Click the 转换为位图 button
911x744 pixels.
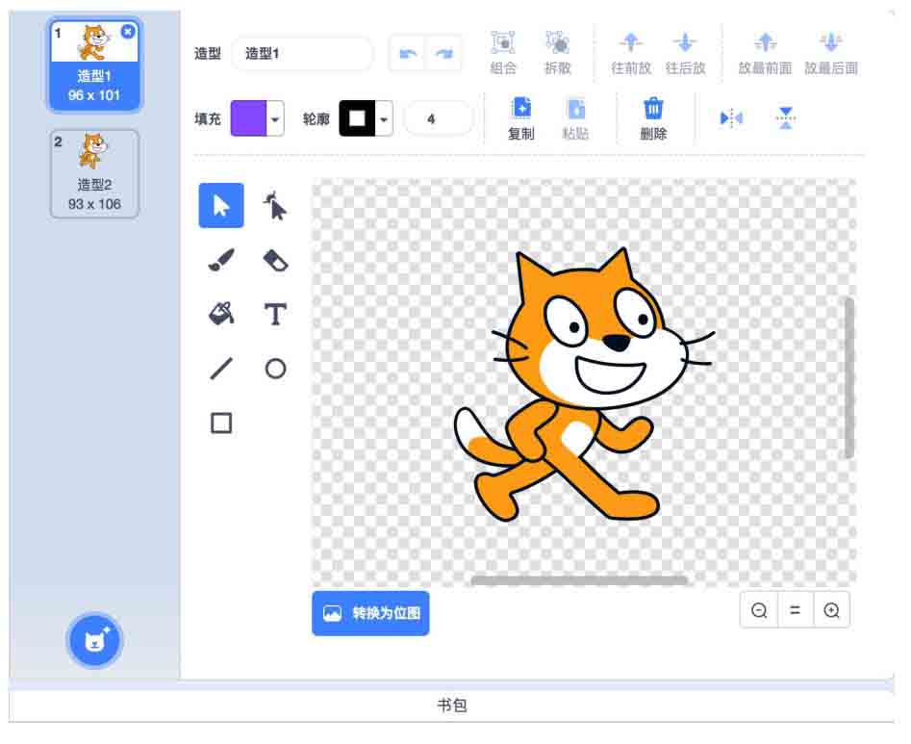coord(370,613)
